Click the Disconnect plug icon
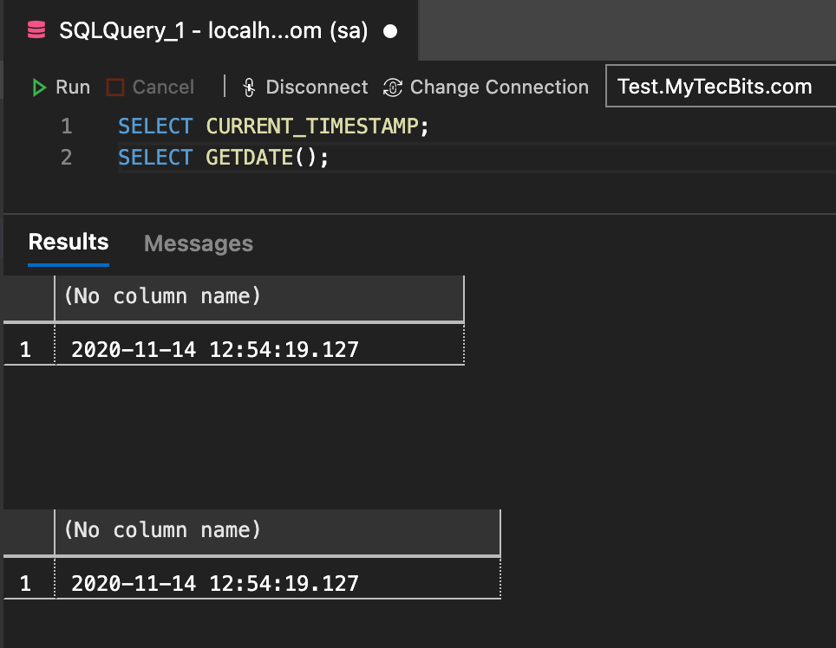 pos(249,87)
